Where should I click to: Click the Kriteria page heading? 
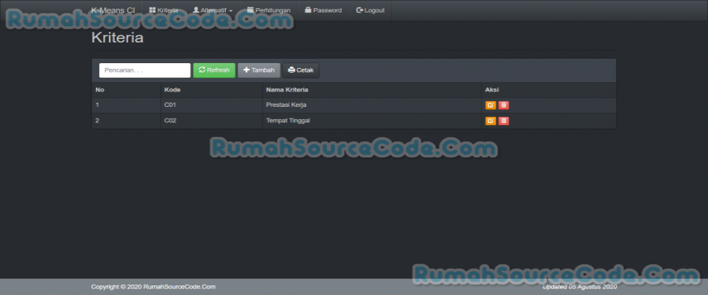pyautogui.click(x=117, y=38)
